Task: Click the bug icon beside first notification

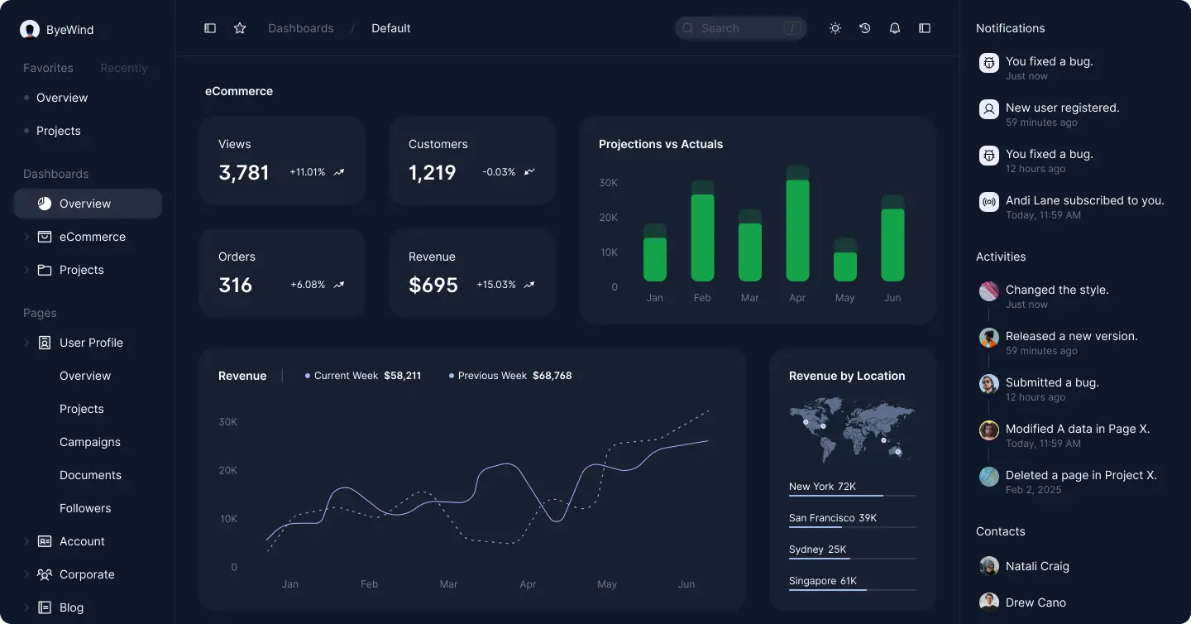Action: coord(989,63)
